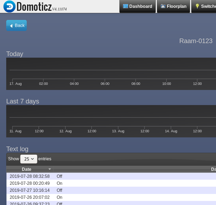Click the 14. Aug label on 7-day chart
Image resolution: width=216 pixels, height=205 pixels.
171,131
